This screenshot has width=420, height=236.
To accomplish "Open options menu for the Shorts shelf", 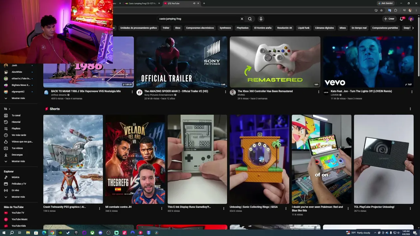I will click(410, 109).
